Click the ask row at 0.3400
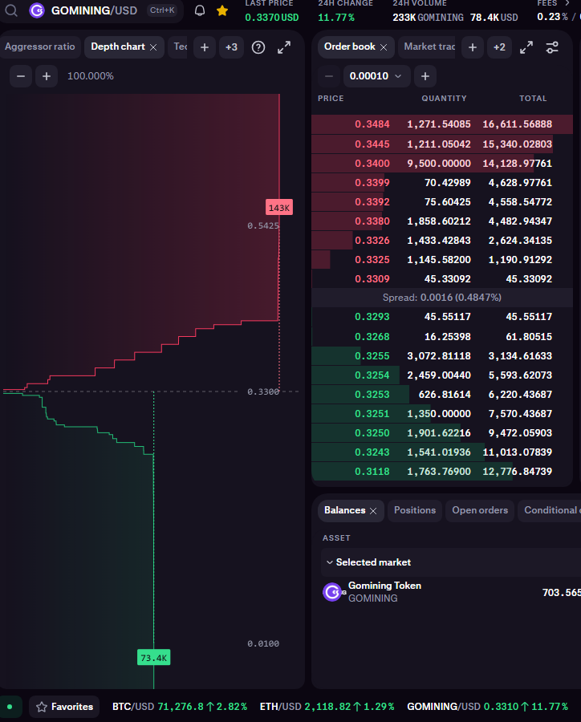 click(x=442, y=164)
